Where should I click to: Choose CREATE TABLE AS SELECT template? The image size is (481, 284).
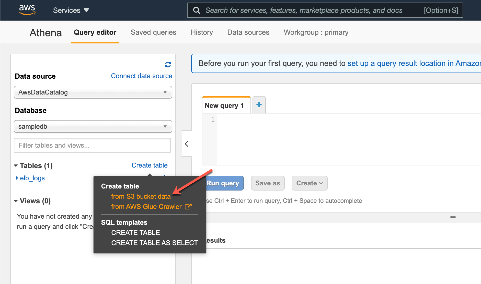154,243
